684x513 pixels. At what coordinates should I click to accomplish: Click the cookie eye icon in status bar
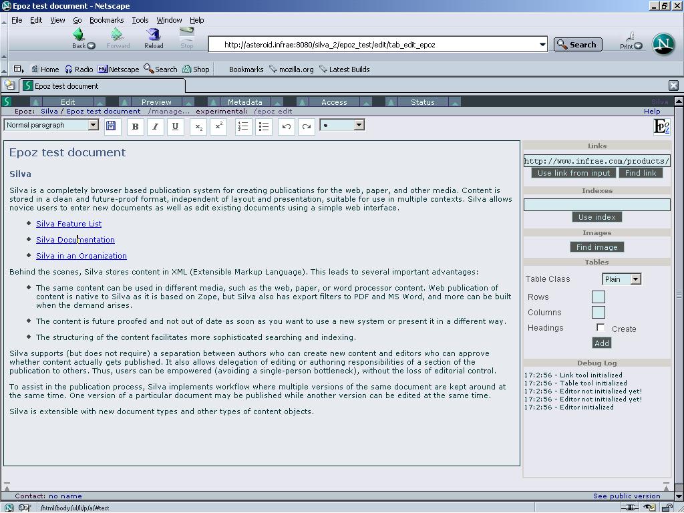[649, 508]
